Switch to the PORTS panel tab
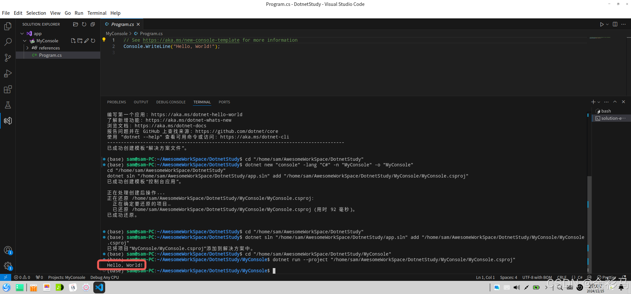This screenshot has width=631, height=294. 224,102
